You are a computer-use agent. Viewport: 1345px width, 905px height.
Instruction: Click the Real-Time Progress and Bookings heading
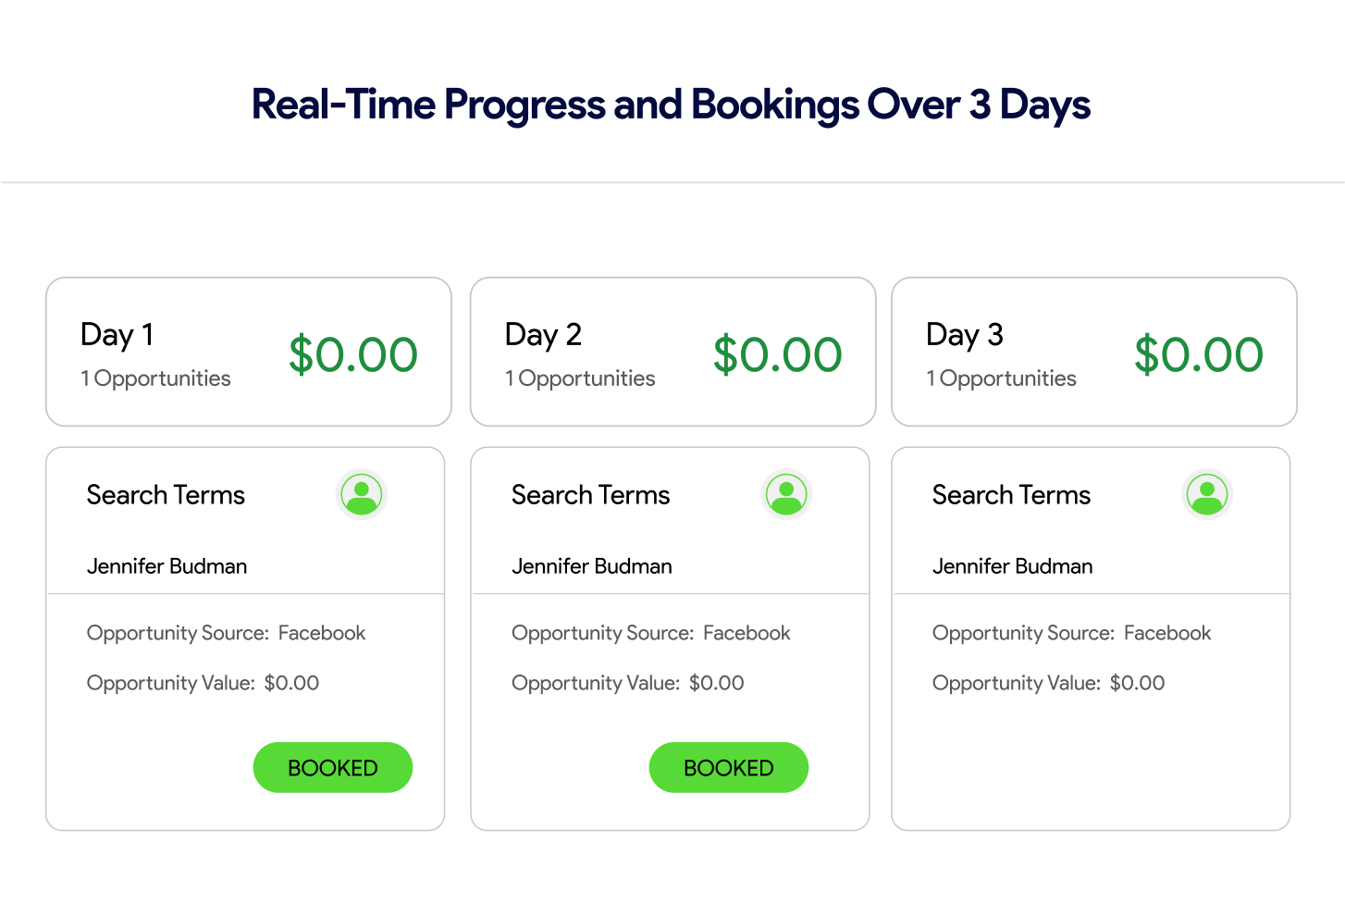pos(671,105)
